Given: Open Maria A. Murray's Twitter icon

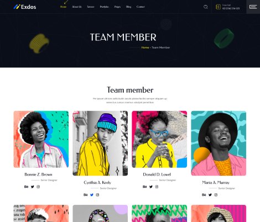Looking at the screenshot, I should (x=210, y=195).
